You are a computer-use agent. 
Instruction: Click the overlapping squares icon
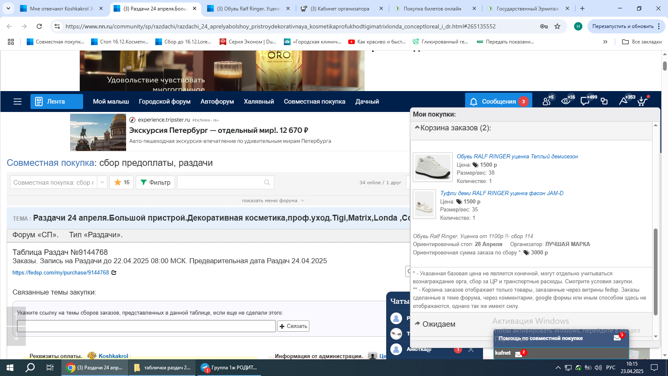coord(604,101)
